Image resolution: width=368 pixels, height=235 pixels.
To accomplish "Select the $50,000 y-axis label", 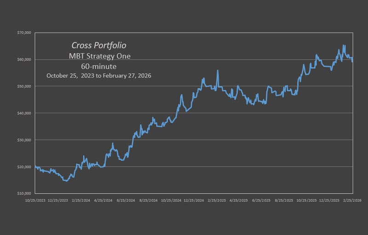I will 23,86.
